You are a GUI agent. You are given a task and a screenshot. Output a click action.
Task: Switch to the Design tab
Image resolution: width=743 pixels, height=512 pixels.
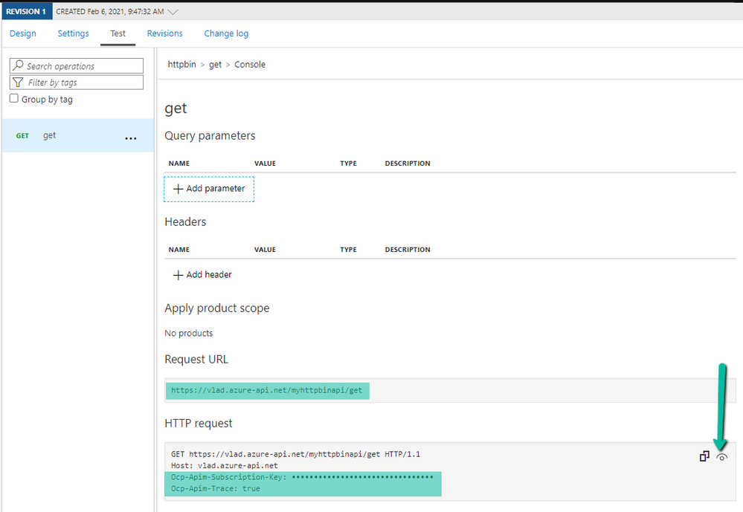click(x=23, y=33)
